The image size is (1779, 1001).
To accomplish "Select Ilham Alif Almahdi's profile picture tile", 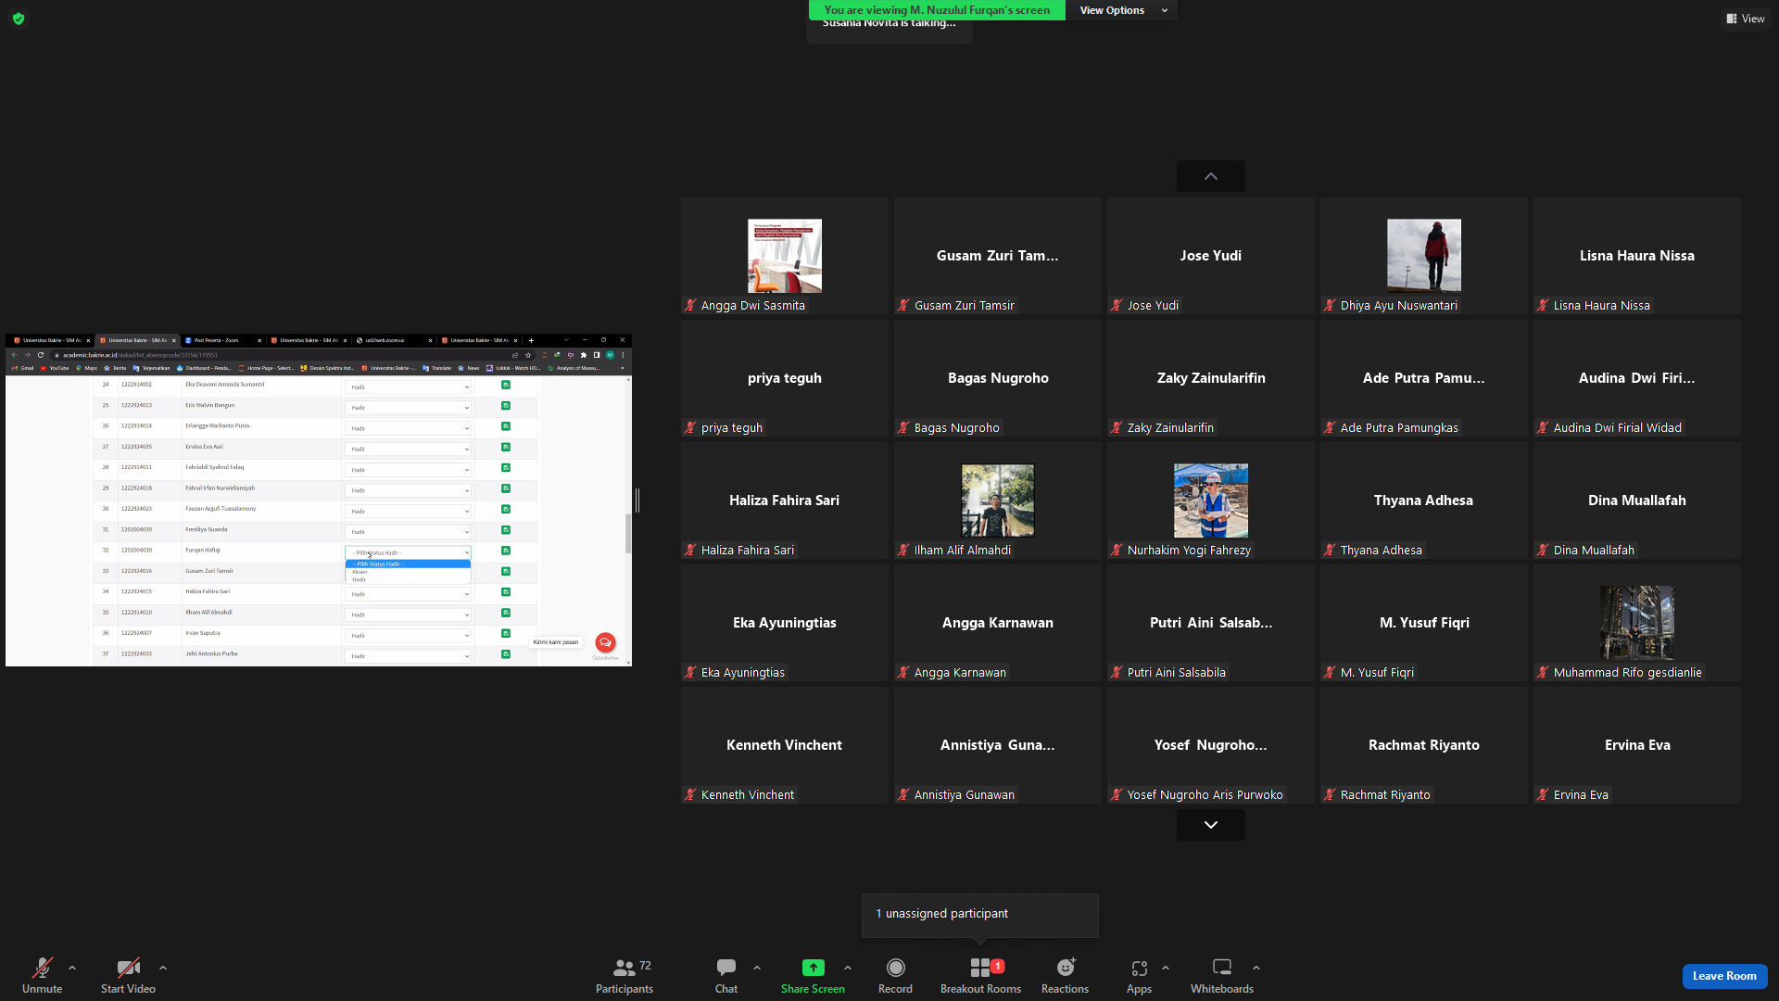I will coord(997,500).
